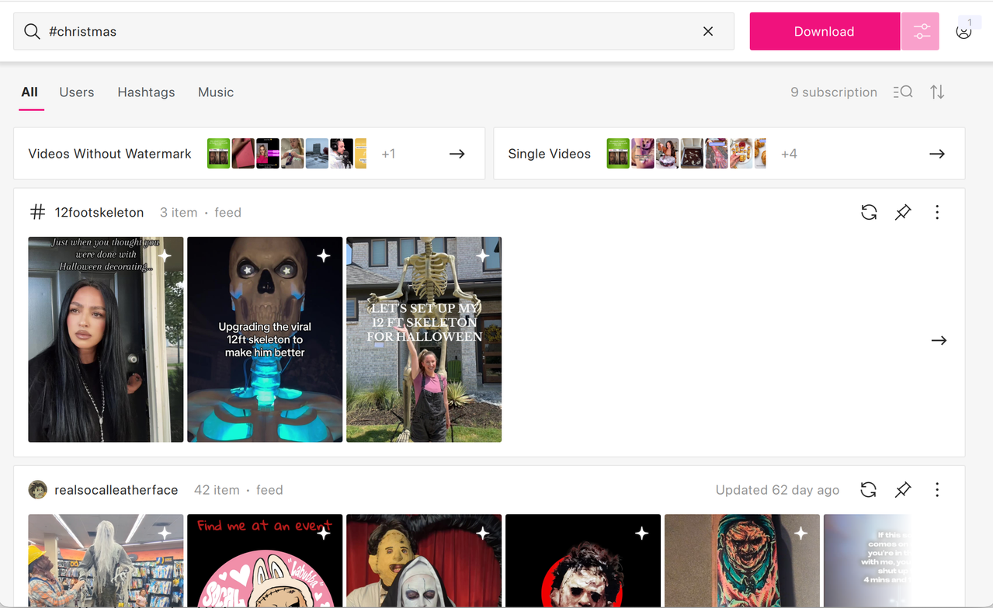Pin the 12footskeleton subscription
The image size is (993, 608).
(x=903, y=212)
